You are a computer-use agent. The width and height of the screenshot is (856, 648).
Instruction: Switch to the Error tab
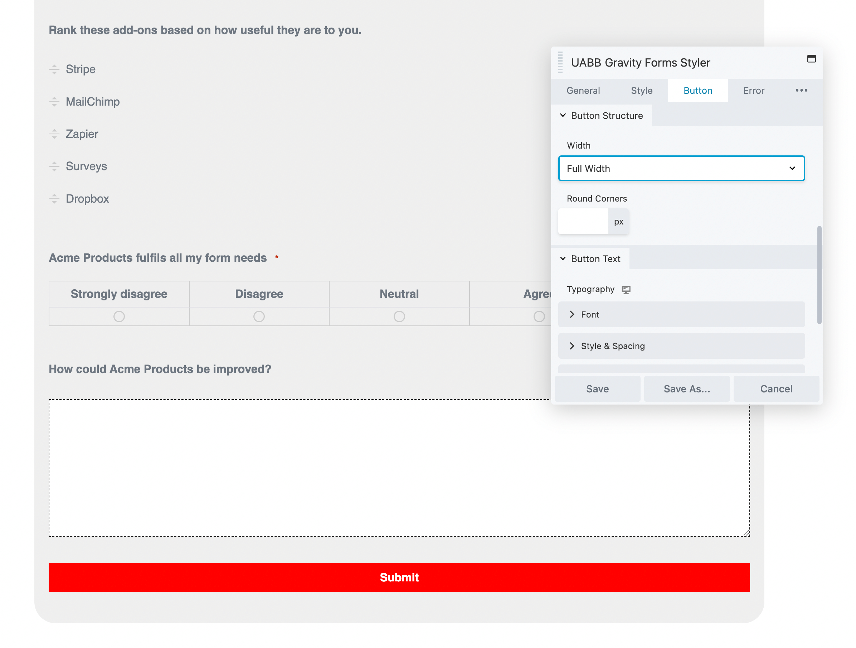753,90
